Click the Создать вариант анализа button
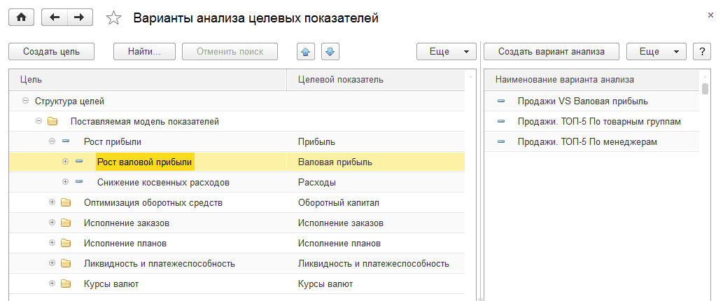Screen dimensions: 723x301 [x=552, y=51]
